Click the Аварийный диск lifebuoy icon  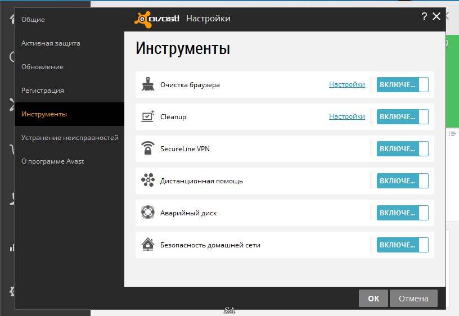tap(148, 213)
